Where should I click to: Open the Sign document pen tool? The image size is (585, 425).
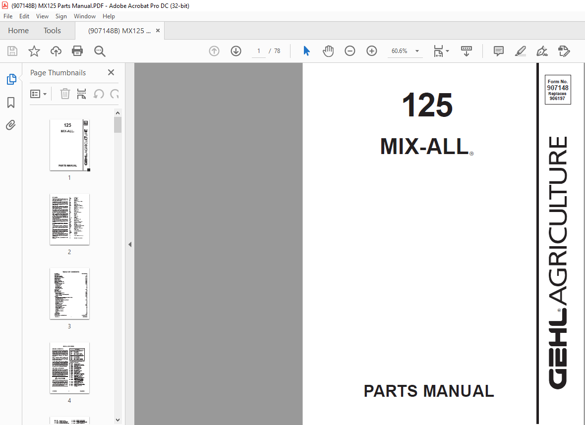click(542, 51)
